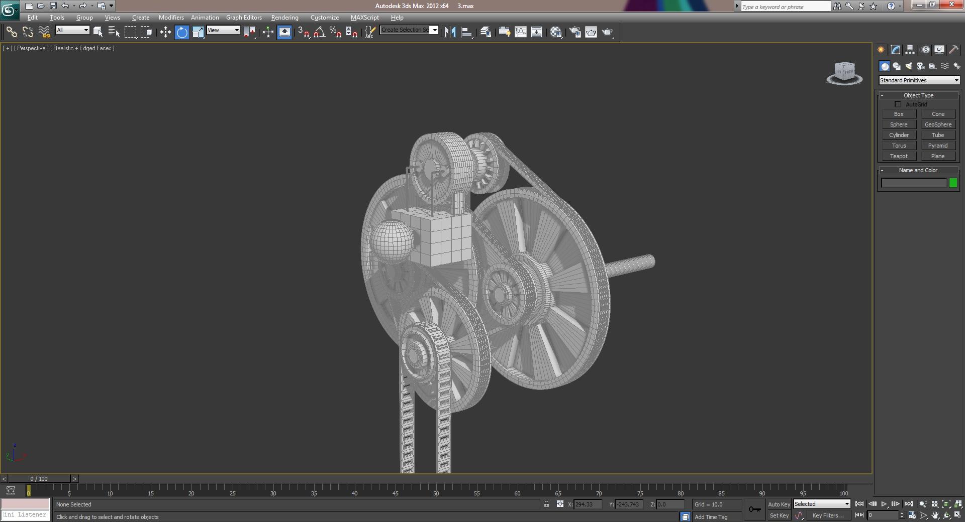Click the ViewCube in the viewport
The image size is (965, 522).
click(844, 73)
